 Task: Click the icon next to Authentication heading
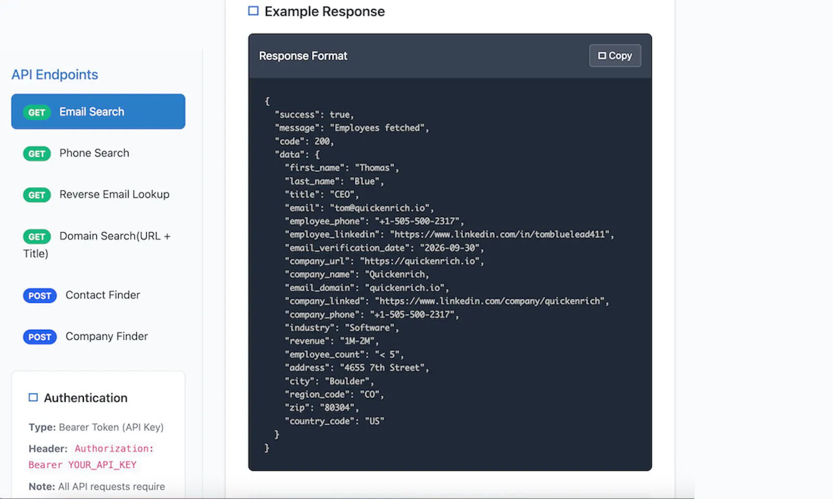[33, 398]
